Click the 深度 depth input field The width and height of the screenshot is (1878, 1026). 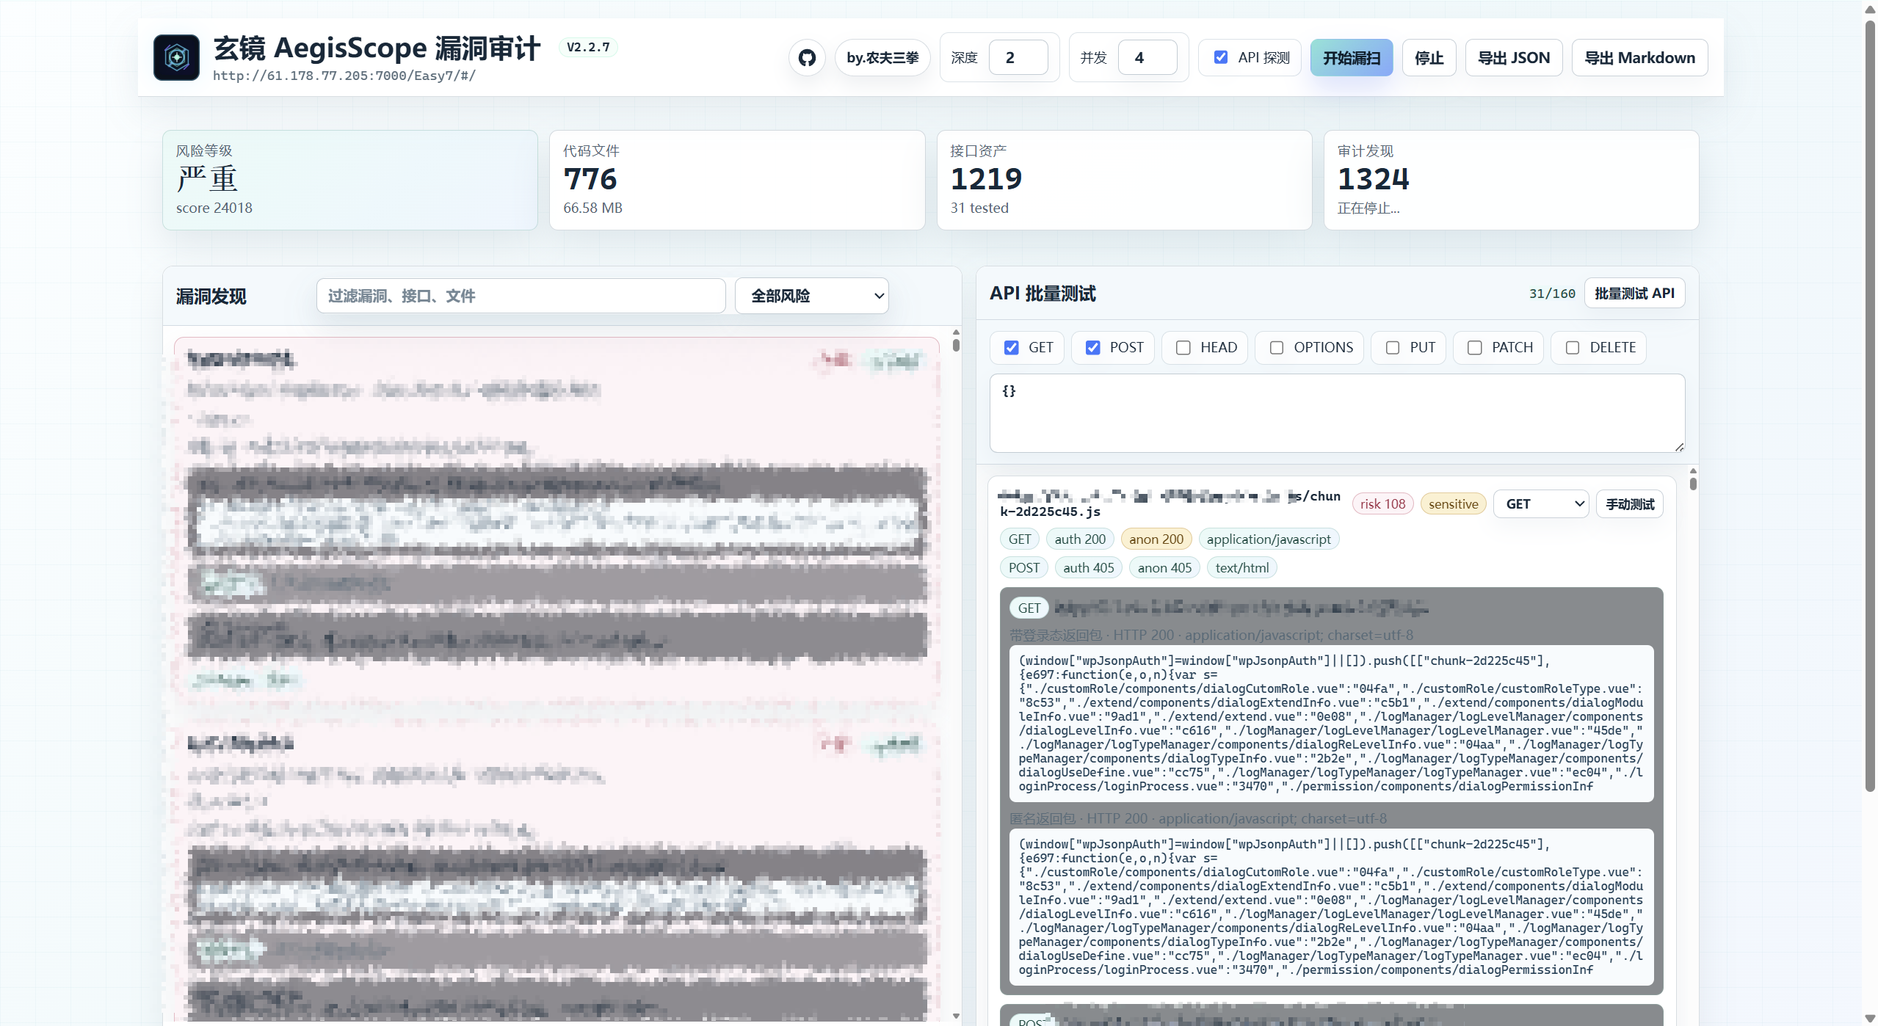(1018, 58)
